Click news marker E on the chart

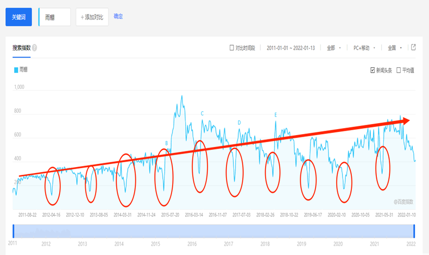click(276, 114)
